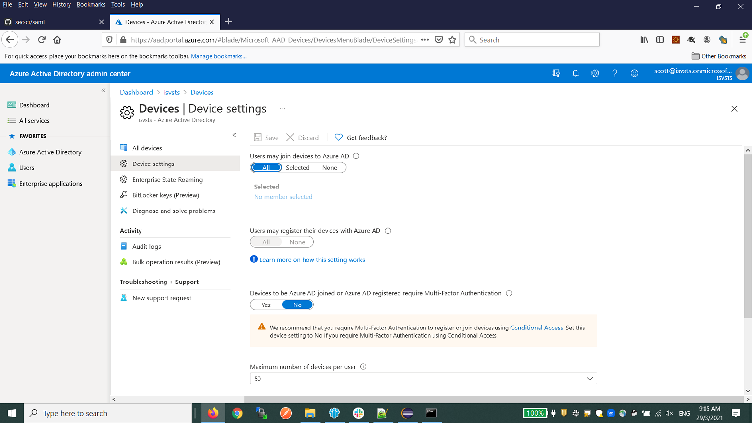Click info icon beside register devices setting
752x423 pixels.
tap(388, 231)
